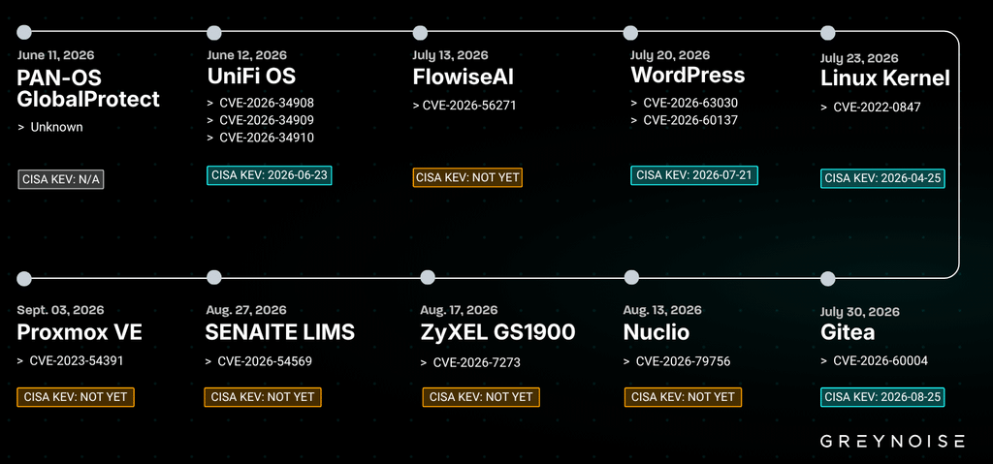The image size is (993, 464).
Task: Click the CISA KEV: 2026-07-21 badge
Action: 694,175
